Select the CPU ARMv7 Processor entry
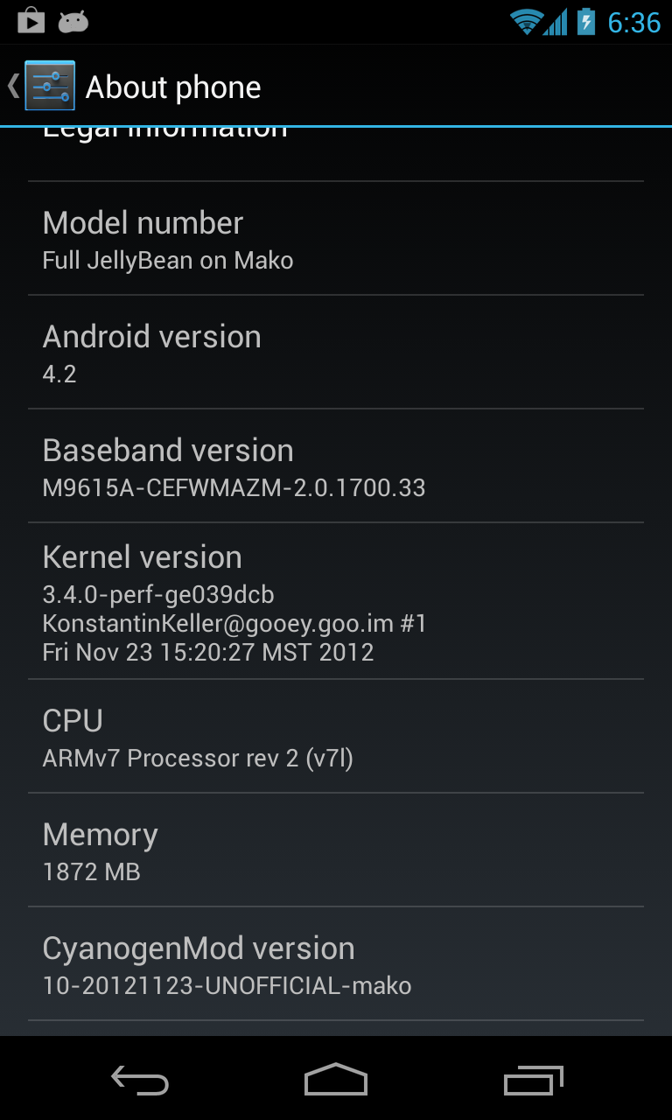 (336, 737)
